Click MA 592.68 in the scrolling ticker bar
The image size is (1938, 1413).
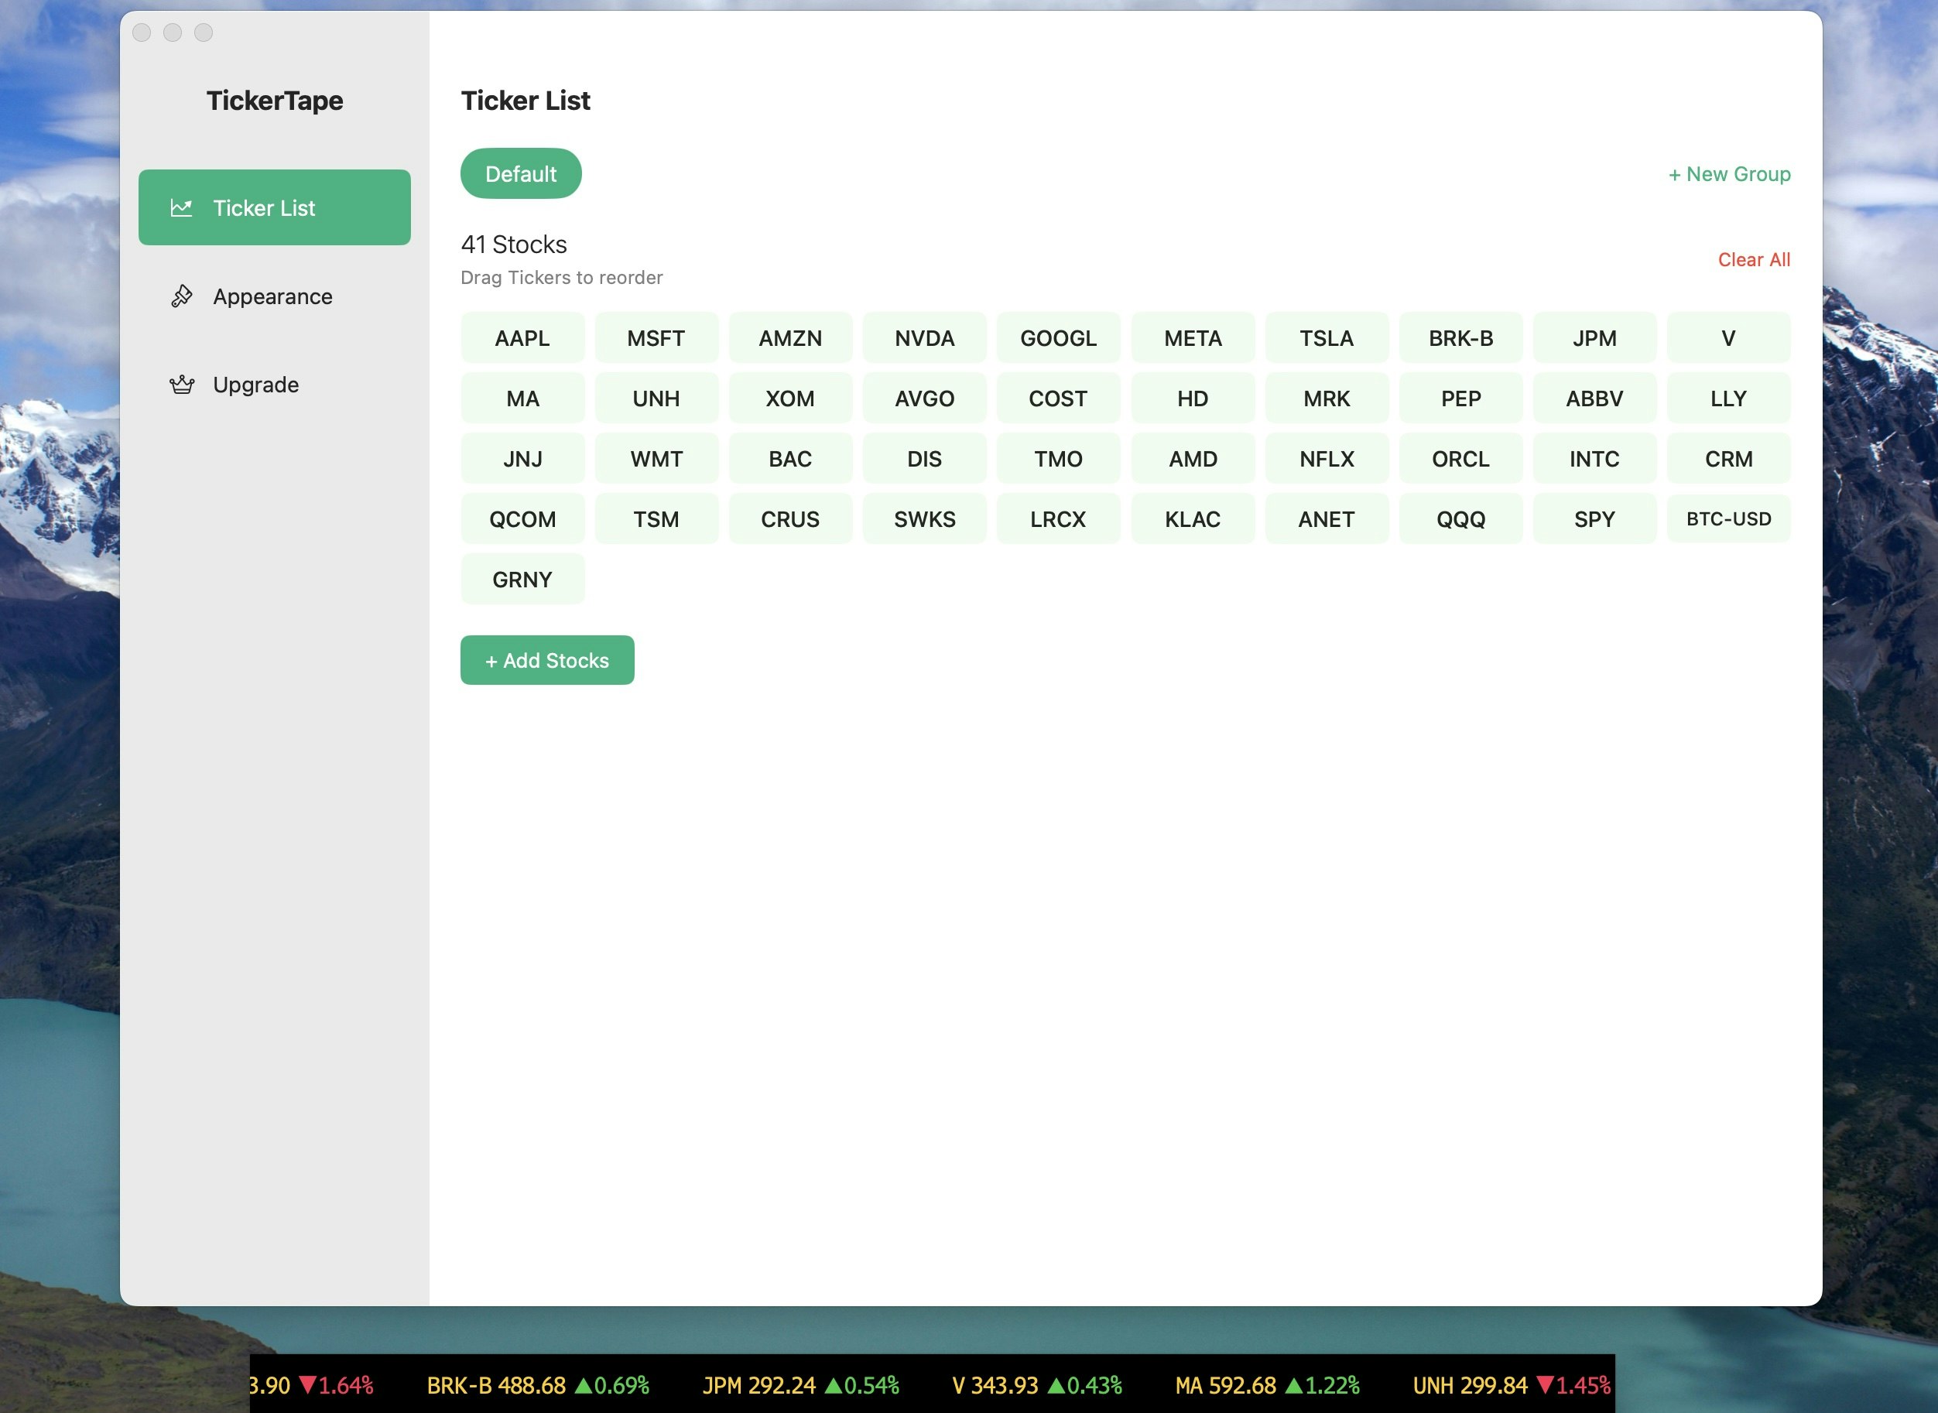1226,1385
